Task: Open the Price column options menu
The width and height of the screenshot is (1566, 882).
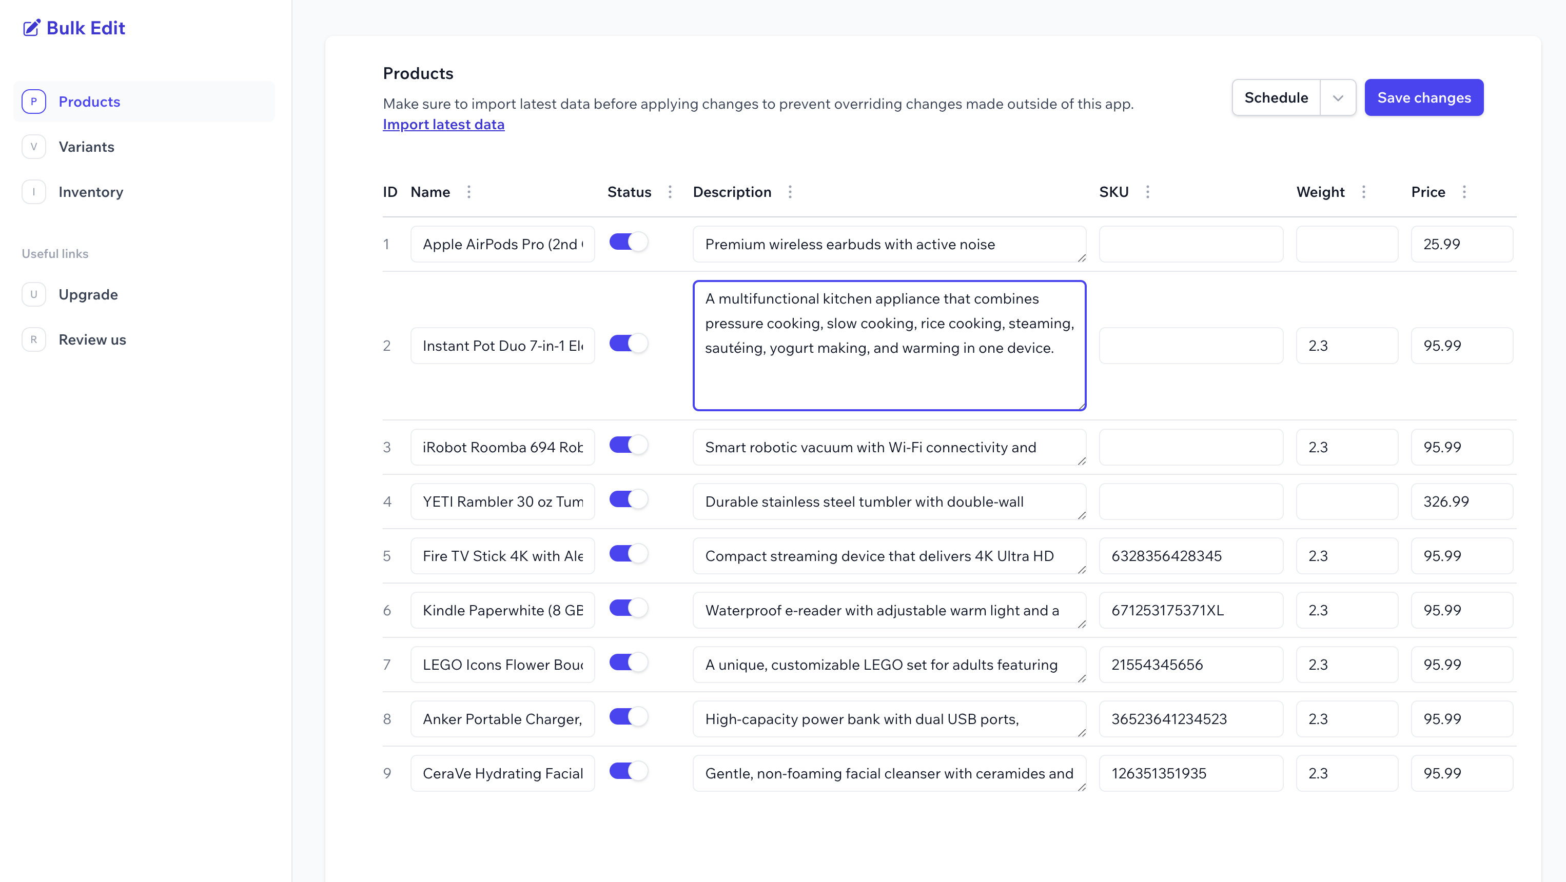Action: [x=1464, y=192]
